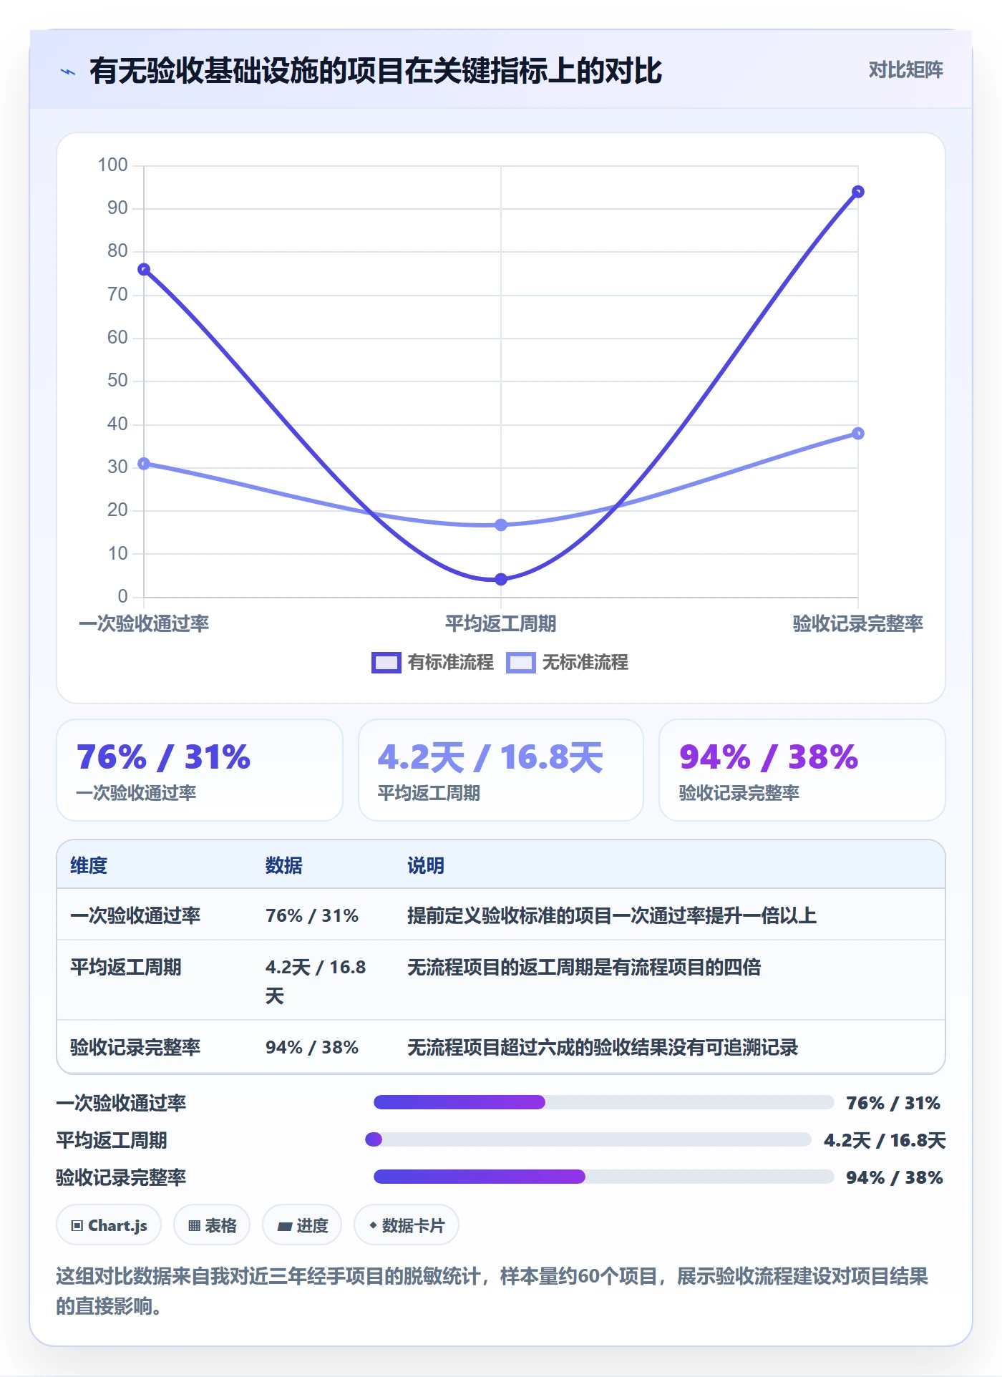Image resolution: width=1002 pixels, height=1377 pixels.
Task: Toggle the 有标准流程 legend color box
Action: (386, 663)
